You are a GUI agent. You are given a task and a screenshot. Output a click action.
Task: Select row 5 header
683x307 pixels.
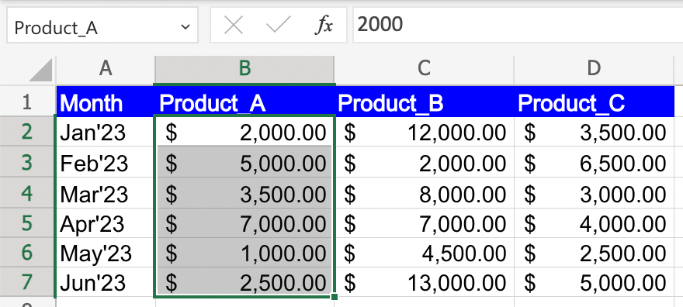click(27, 222)
